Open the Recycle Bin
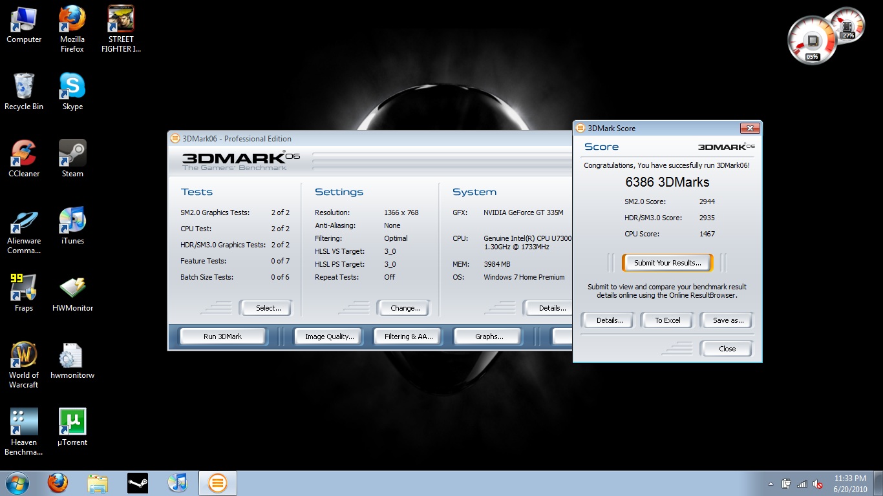This screenshot has height=496, width=883. click(x=24, y=92)
